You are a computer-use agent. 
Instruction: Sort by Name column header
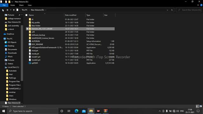pyautogui.click(x=31, y=15)
